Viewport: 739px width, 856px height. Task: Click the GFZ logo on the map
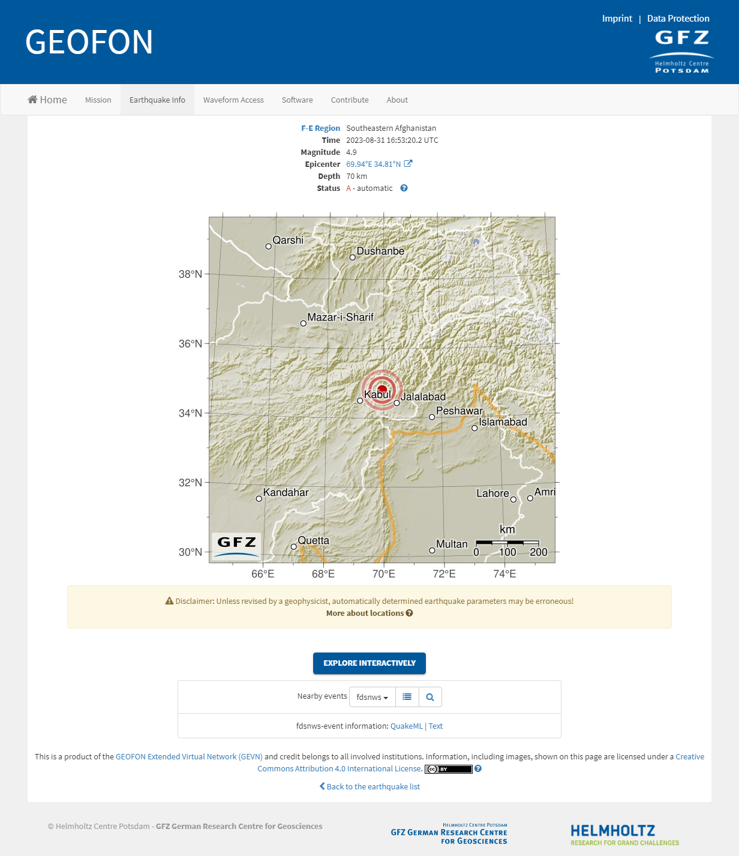236,544
